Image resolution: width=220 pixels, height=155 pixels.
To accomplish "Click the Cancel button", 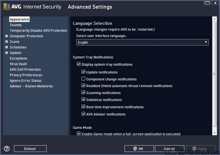I will pyautogui.click(x=169, y=149).
